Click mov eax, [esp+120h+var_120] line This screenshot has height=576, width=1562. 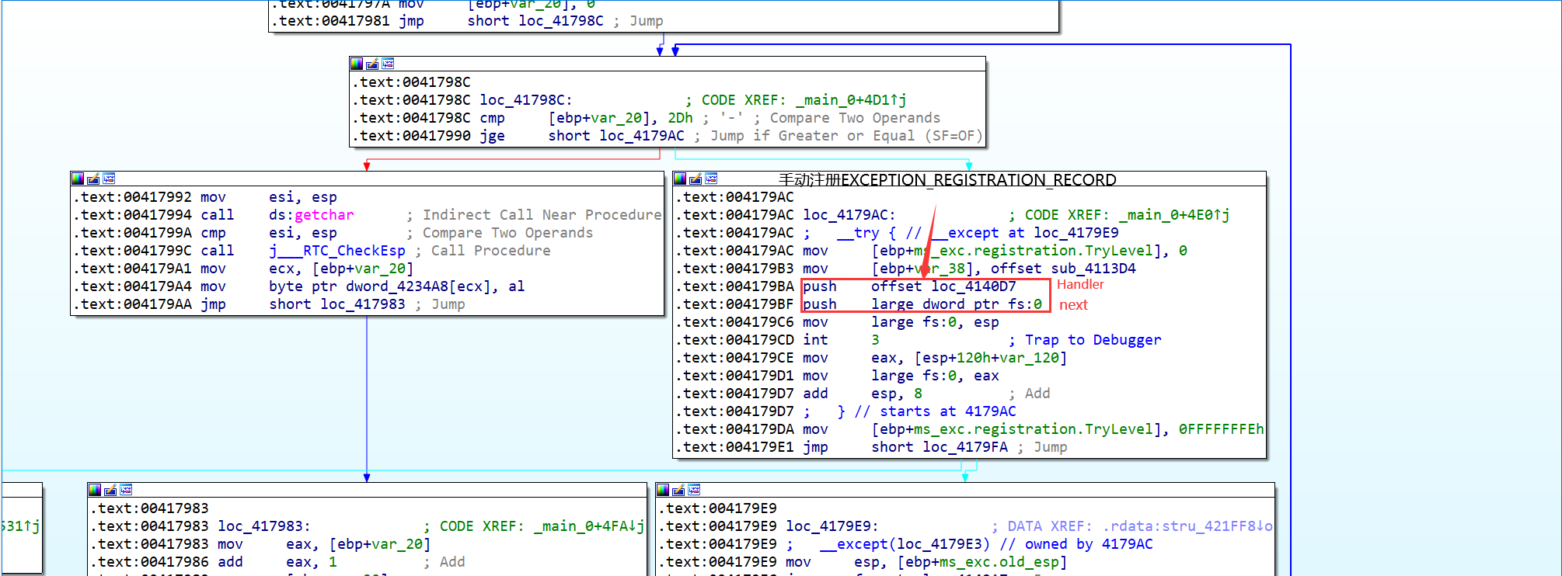[x=871, y=358]
